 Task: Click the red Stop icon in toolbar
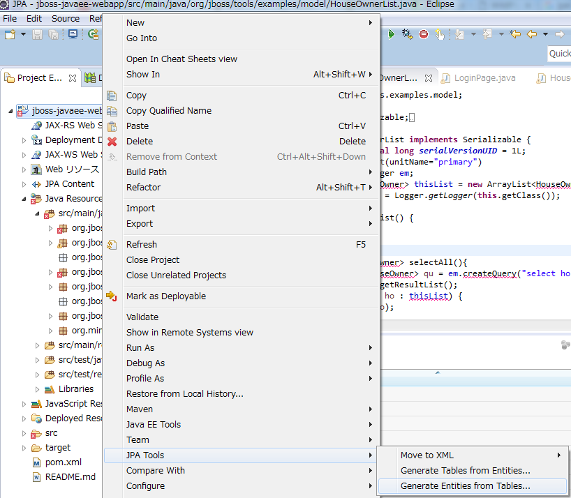(424, 34)
